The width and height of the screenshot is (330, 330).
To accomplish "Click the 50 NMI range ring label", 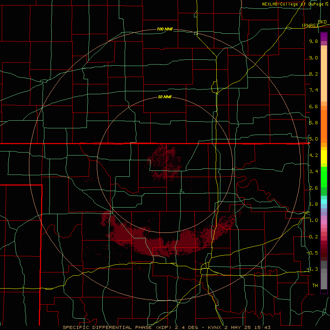I will [x=165, y=97].
